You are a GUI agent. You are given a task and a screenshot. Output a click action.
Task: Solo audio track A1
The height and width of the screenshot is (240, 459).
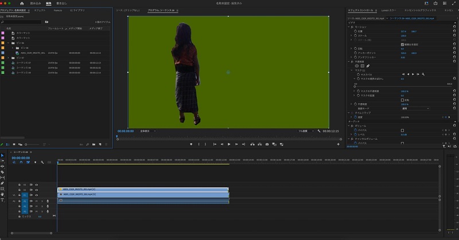(x=42, y=201)
